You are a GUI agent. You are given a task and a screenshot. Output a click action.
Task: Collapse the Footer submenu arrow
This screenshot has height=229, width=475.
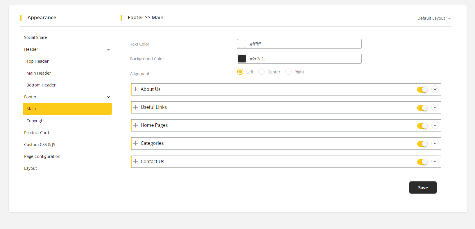(108, 97)
